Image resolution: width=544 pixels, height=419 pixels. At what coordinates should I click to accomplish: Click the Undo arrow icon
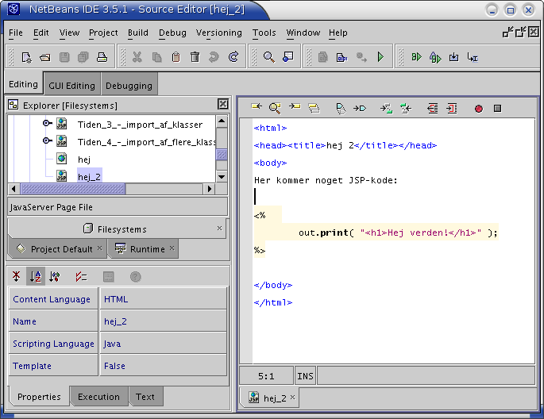point(214,57)
